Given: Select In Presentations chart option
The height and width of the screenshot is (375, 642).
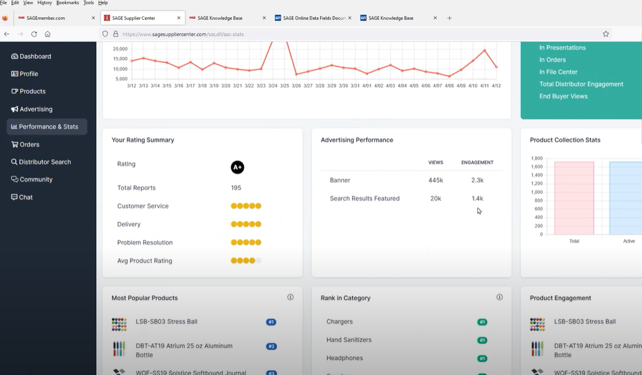Looking at the screenshot, I should tap(562, 47).
